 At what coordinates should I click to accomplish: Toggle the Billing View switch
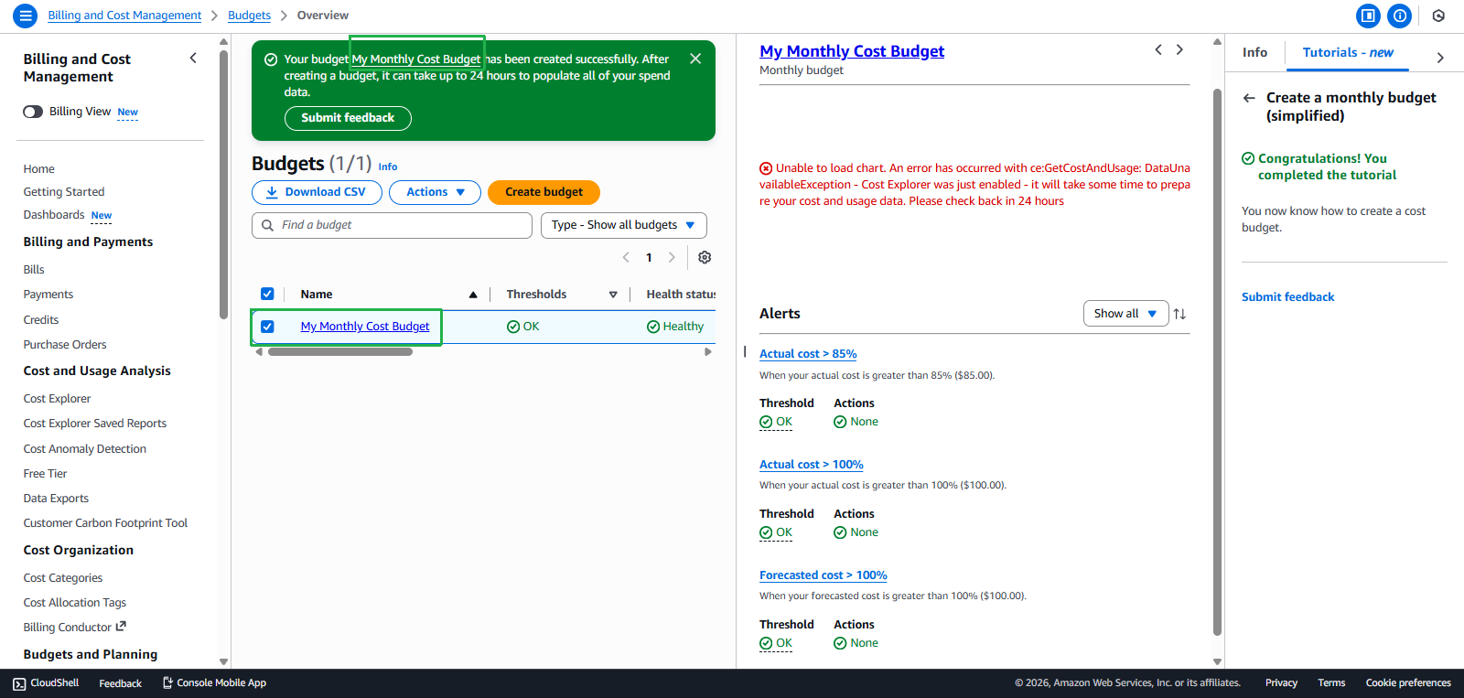point(33,112)
